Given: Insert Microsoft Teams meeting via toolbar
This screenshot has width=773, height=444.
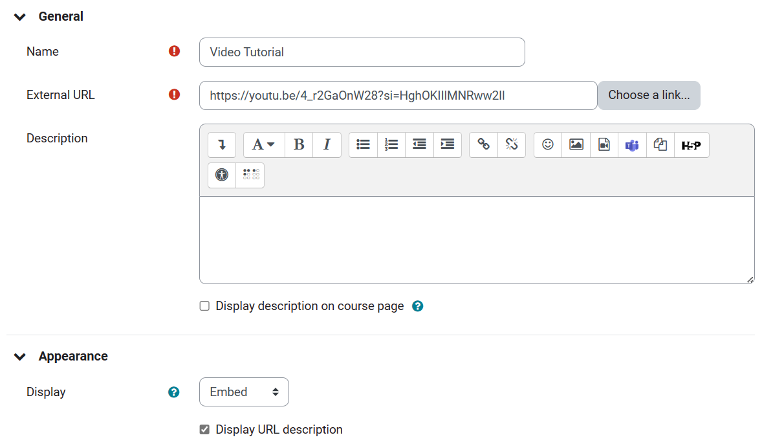Looking at the screenshot, I should pos(631,145).
